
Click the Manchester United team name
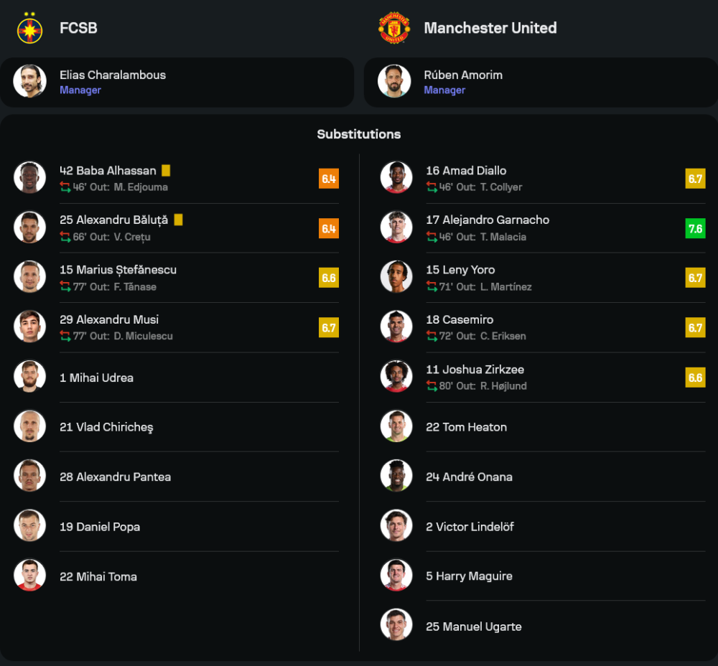coord(490,28)
